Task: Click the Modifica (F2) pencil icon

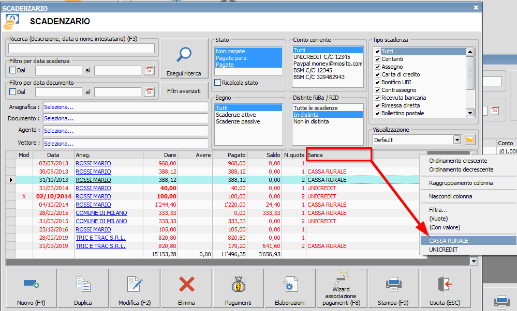Action: [x=135, y=284]
